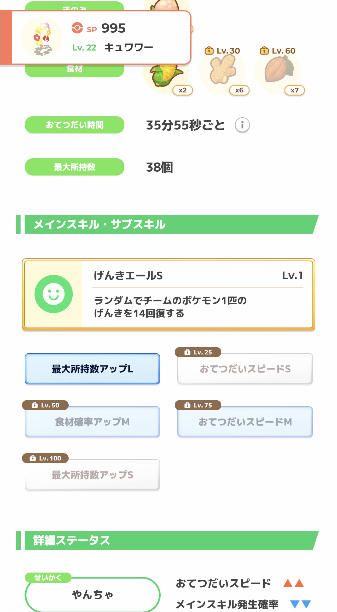This screenshot has height=612, width=337.
Task: Tap the キュワワー Pokémon portrait
Action: [42, 37]
